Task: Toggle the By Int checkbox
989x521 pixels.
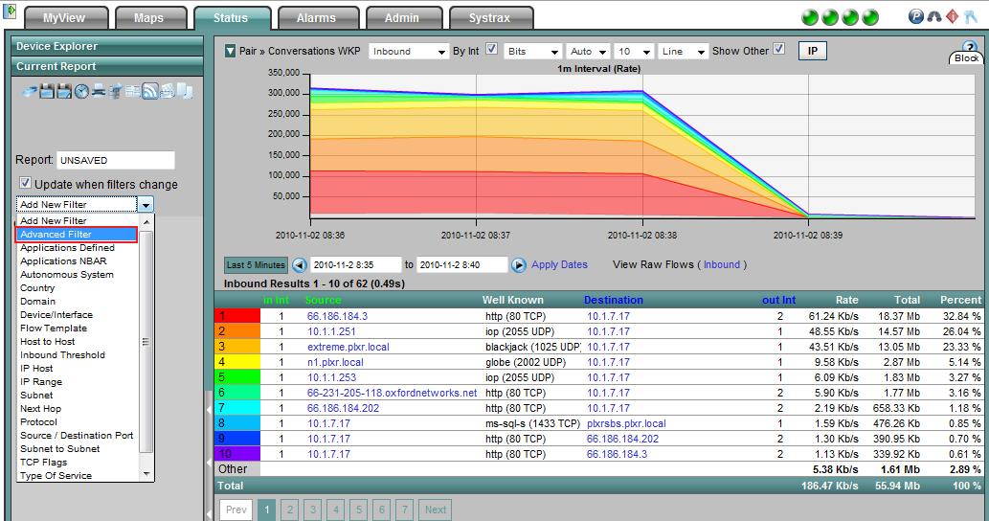Action: click(491, 49)
